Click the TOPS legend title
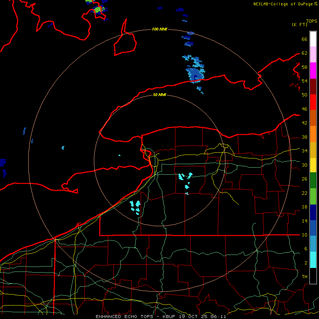Image resolution: width=319 pixels, height=319 pixels. [312, 21]
